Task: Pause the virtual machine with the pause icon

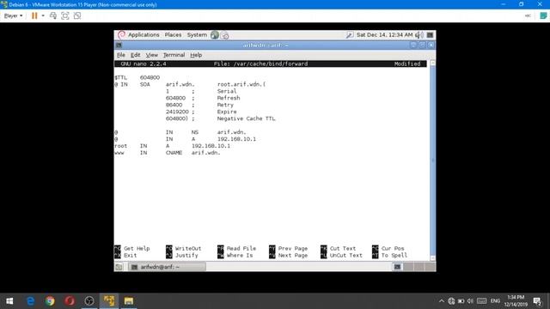Action: tap(34, 15)
